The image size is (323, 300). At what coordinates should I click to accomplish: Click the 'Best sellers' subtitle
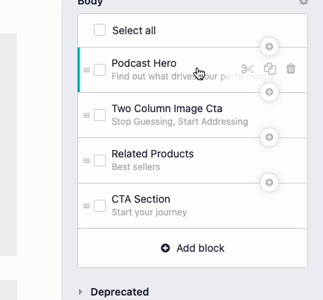136,167
